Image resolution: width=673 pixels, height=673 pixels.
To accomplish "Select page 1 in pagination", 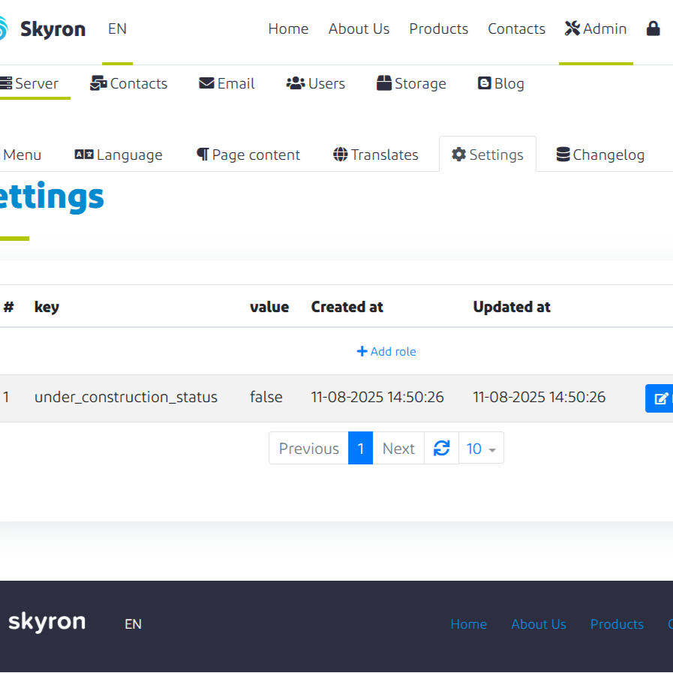I will point(360,448).
